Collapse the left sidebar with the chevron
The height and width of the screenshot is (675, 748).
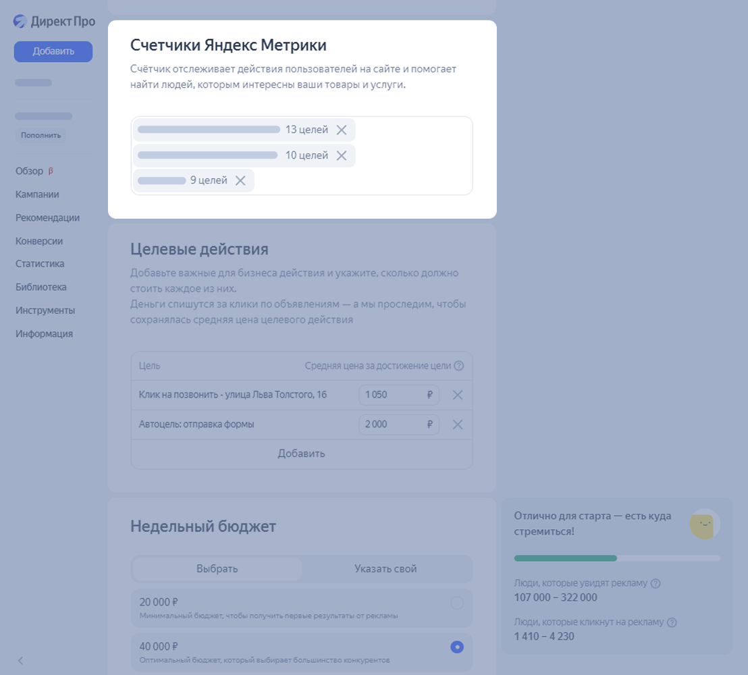click(20, 661)
